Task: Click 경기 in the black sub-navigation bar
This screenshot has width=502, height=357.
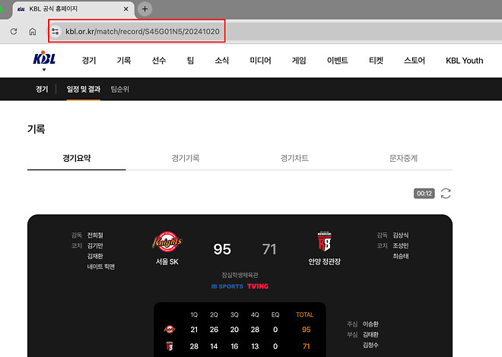Action: click(42, 89)
